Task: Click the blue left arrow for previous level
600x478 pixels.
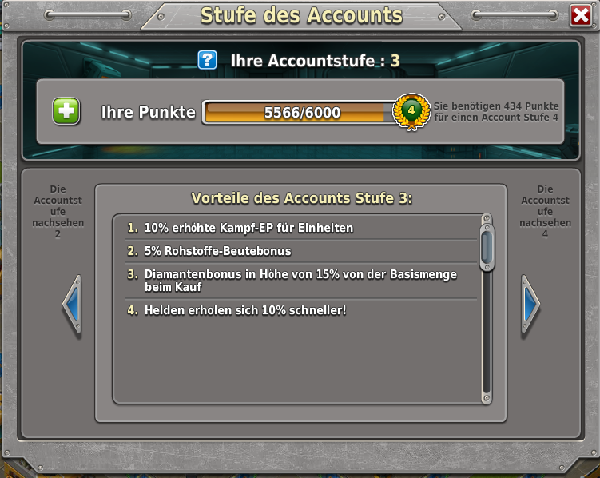Action: [x=73, y=304]
